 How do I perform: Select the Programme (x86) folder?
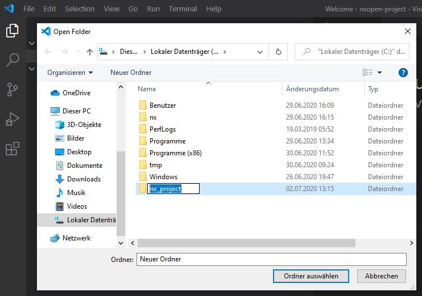tap(175, 153)
